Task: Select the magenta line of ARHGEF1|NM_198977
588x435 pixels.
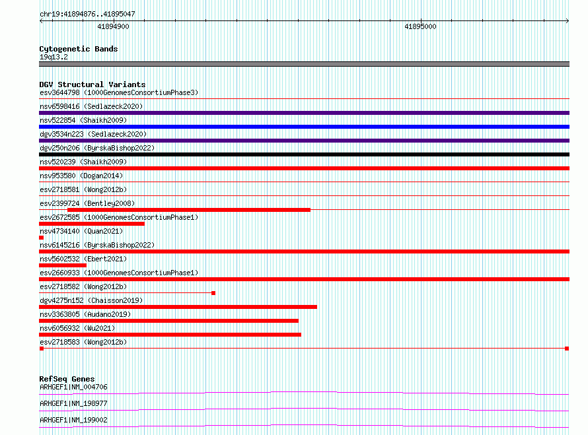Action: pyautogui.click(x=304, y=409)
